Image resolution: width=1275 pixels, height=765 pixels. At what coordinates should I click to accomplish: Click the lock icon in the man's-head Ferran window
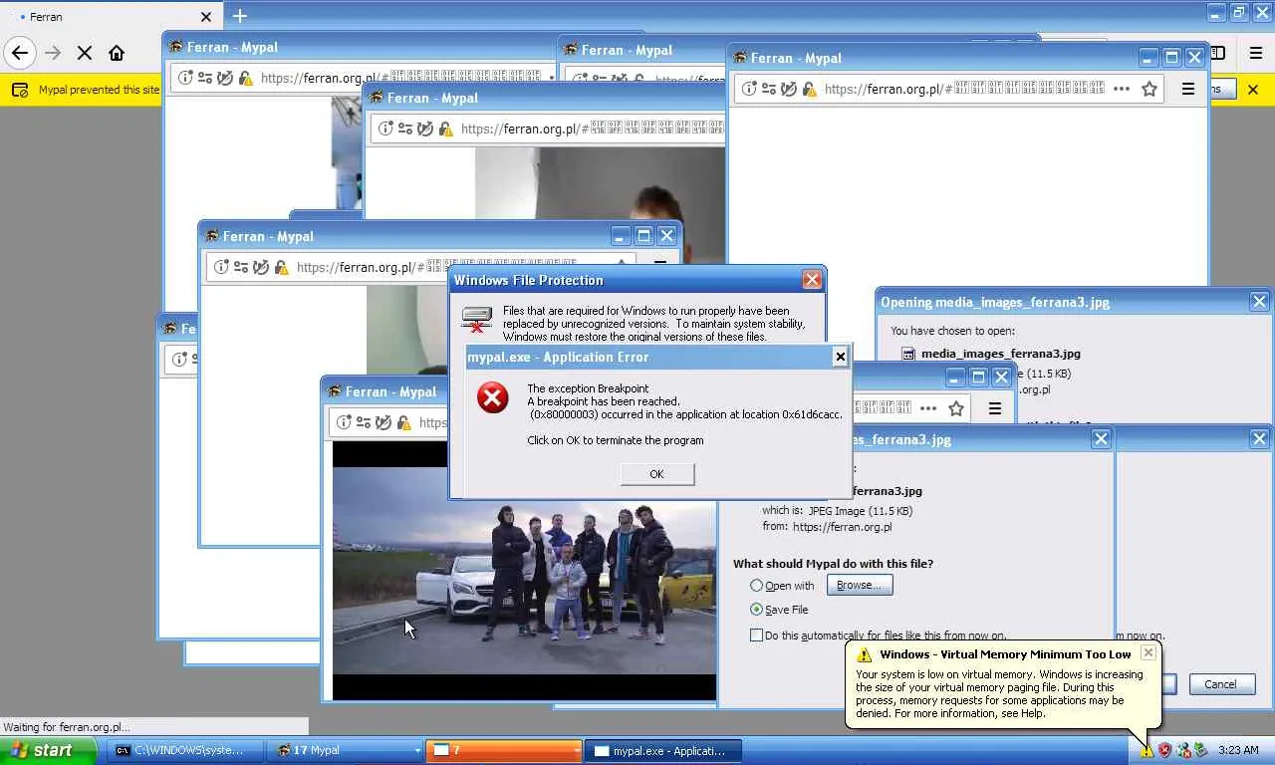(x=444, y=128)
